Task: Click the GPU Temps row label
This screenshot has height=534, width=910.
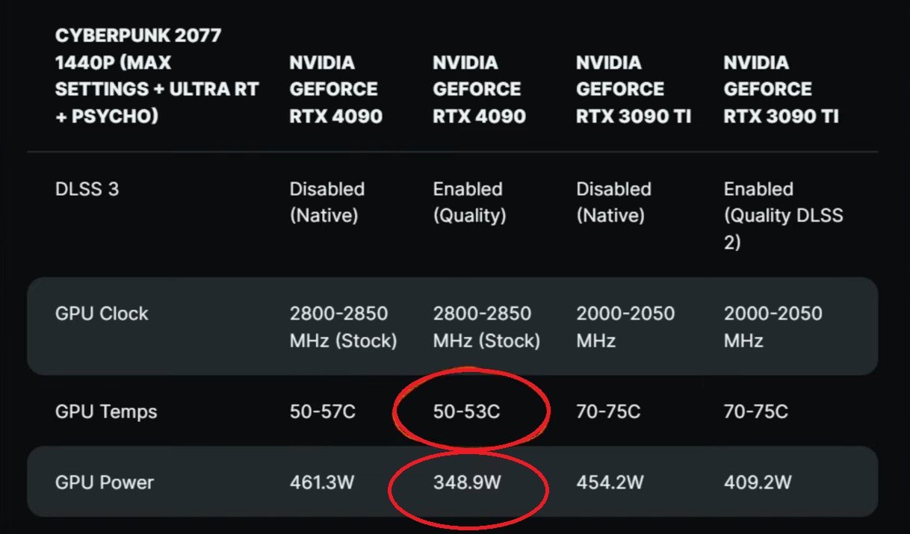Action: pos(106,412)
